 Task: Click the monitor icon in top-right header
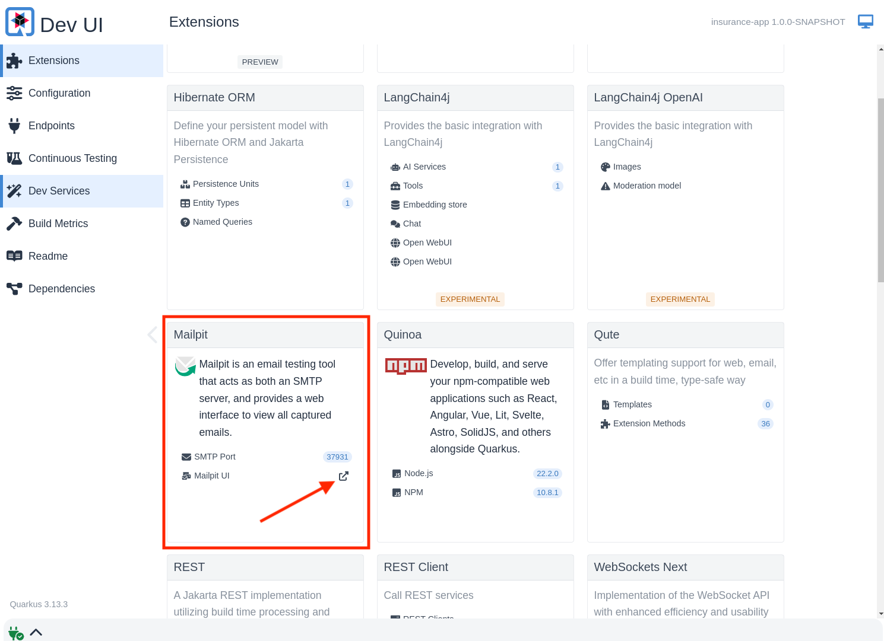pyautogui.click(x=865, y=22)
